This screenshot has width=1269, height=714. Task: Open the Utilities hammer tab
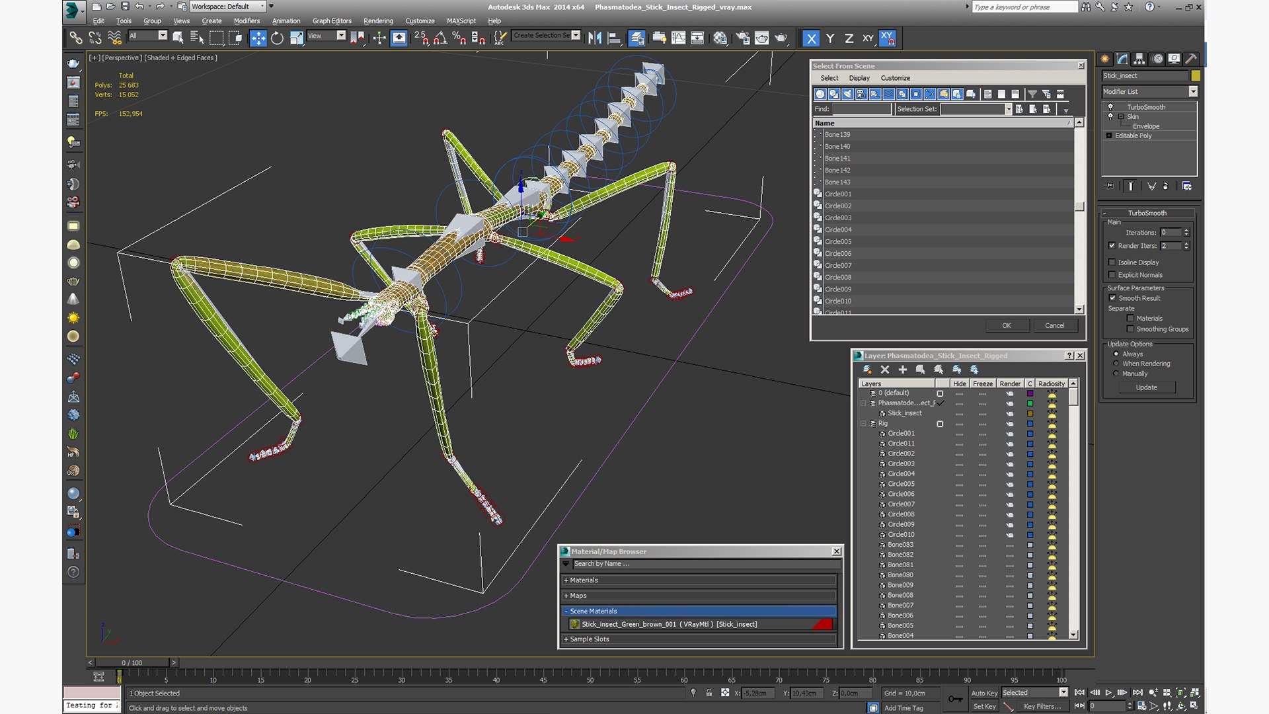click(1191, 59)
